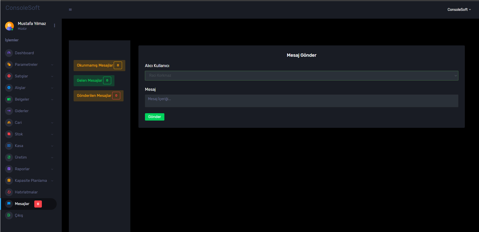Expand the Cari menu chevron

click(52, 123)
